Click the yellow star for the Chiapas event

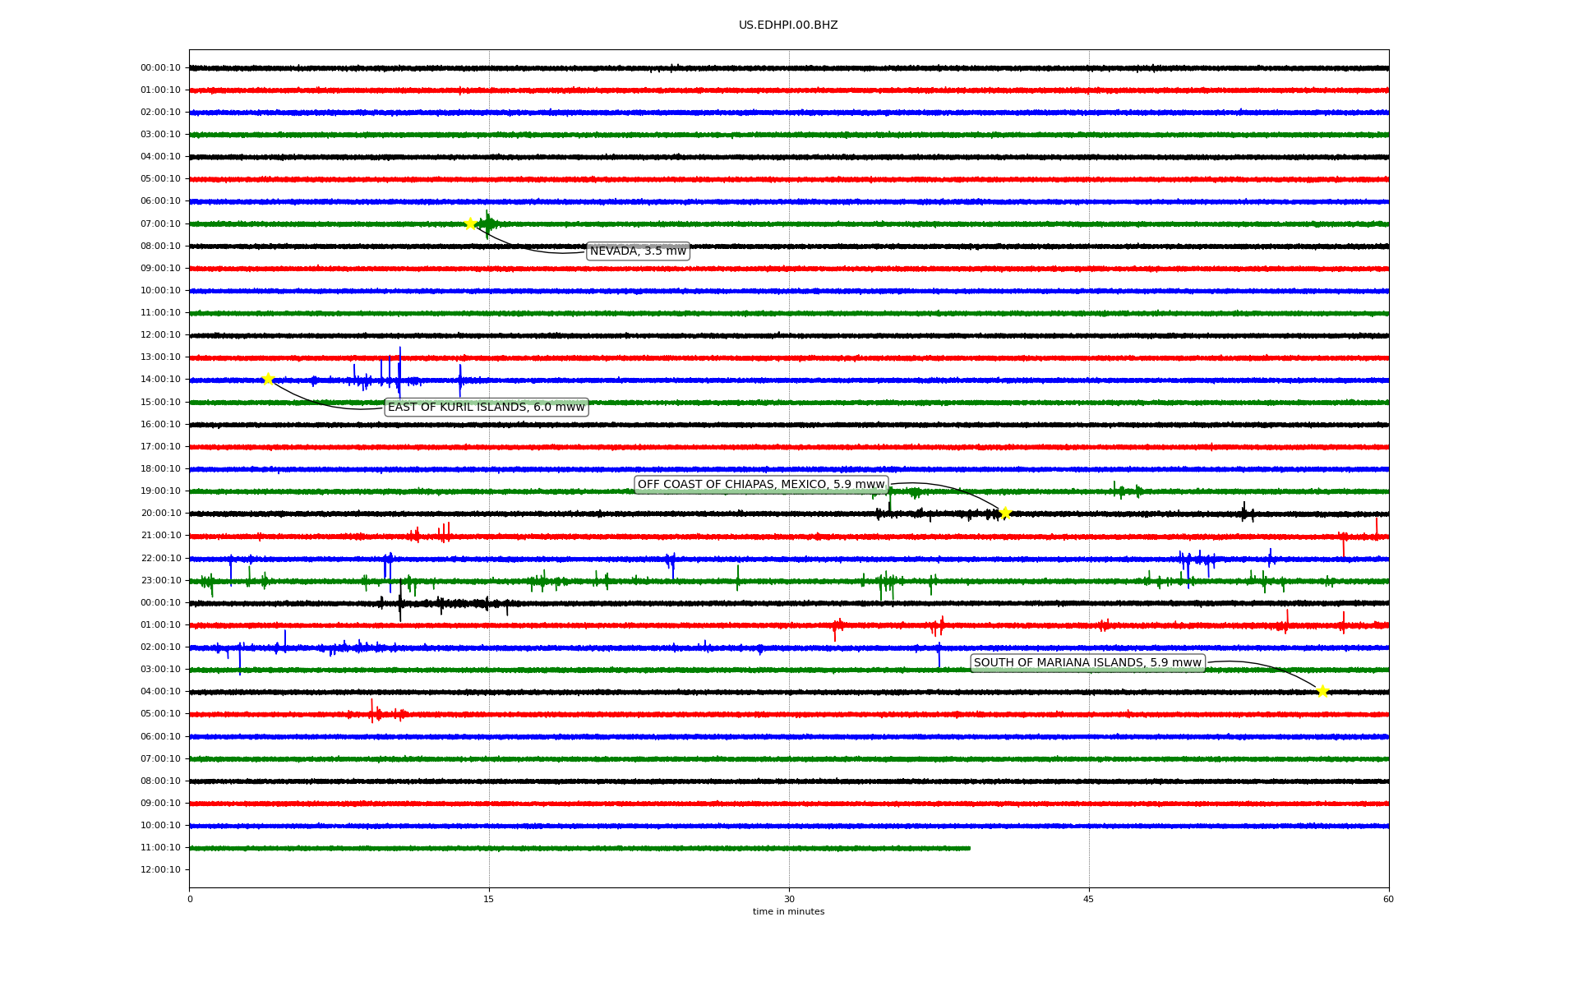(1005, 514)
